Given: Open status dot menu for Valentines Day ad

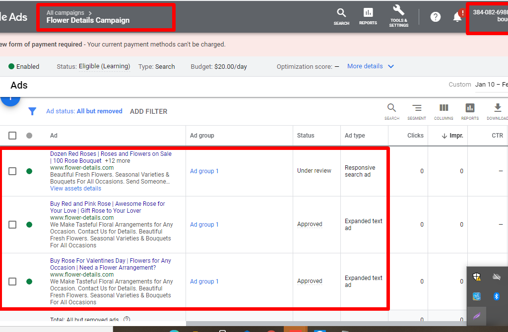Looking at the screenshot, I should [29, 281].
